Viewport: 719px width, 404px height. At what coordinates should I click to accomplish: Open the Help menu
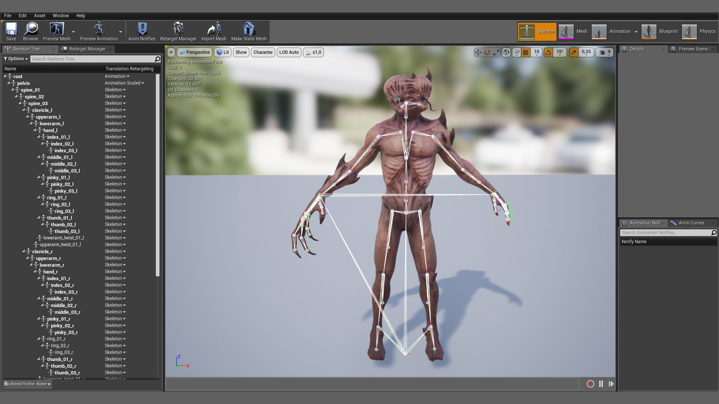81,16
